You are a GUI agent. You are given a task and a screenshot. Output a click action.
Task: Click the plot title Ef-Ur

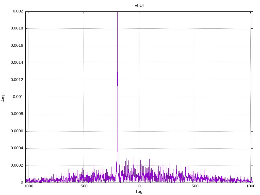[139, 6]
